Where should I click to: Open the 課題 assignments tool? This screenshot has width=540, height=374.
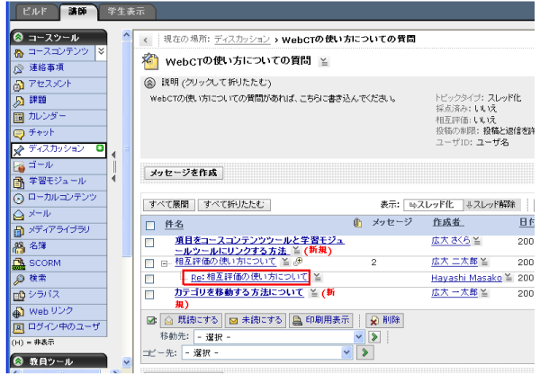coord(38,100)
